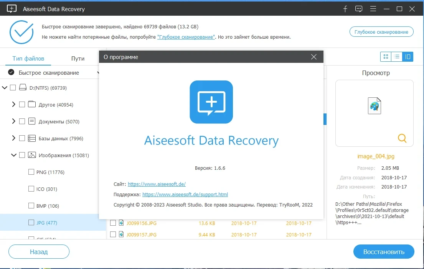Click the image_004.jpg preview file name
424x269 pixels.
(376, 156)
